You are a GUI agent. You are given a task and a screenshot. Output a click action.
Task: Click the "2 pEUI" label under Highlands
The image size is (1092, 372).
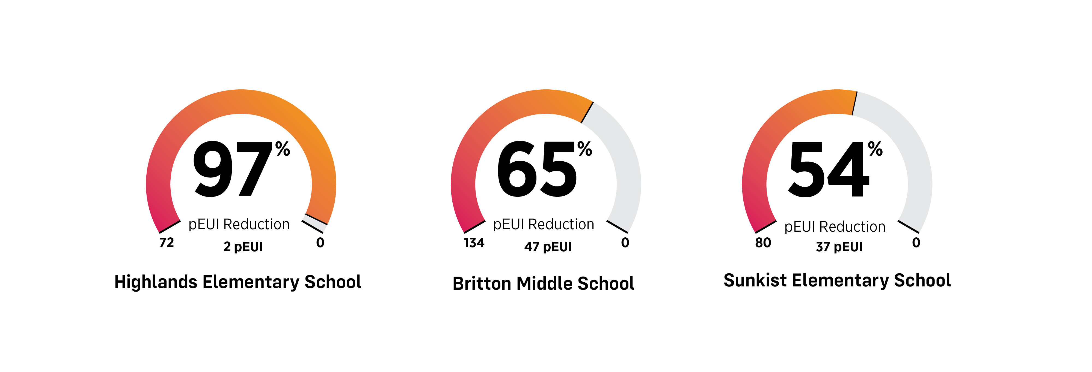pos(243,247)
